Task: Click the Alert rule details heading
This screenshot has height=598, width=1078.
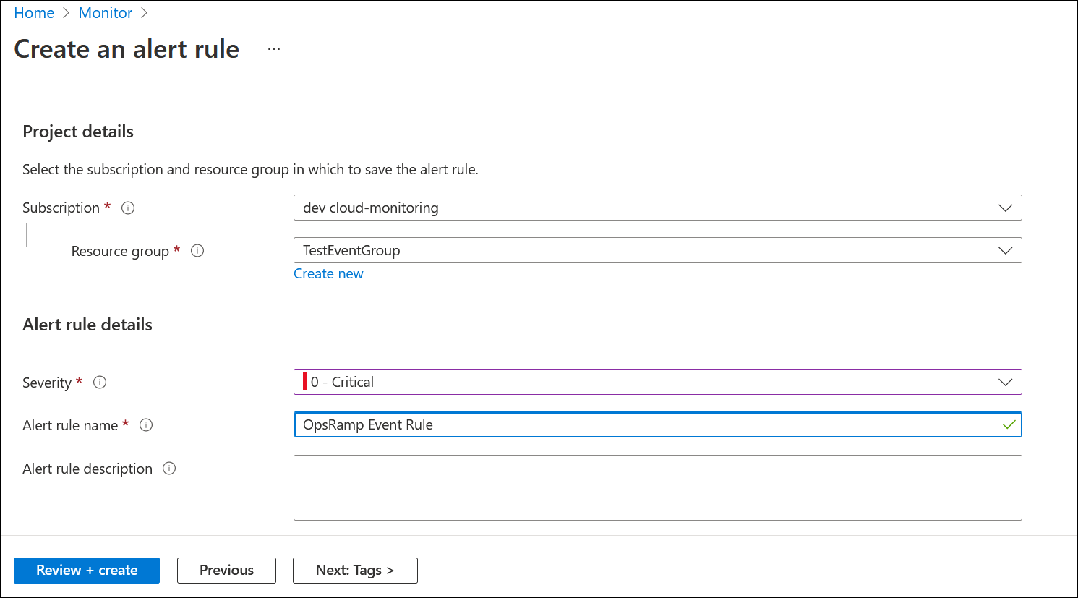Action: click(87, 325)
